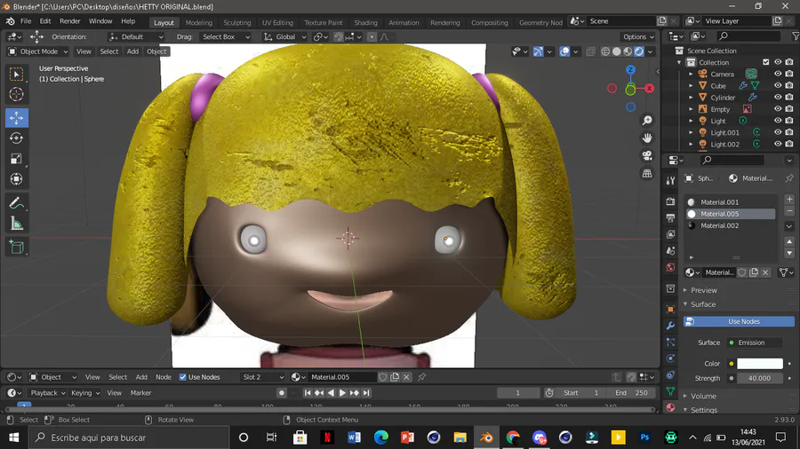Click the Pan view hand icon
800x449 pixels.
647,138
